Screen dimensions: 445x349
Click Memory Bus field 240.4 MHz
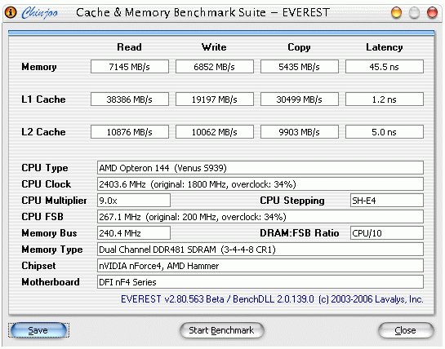click(x=134, y=233)
